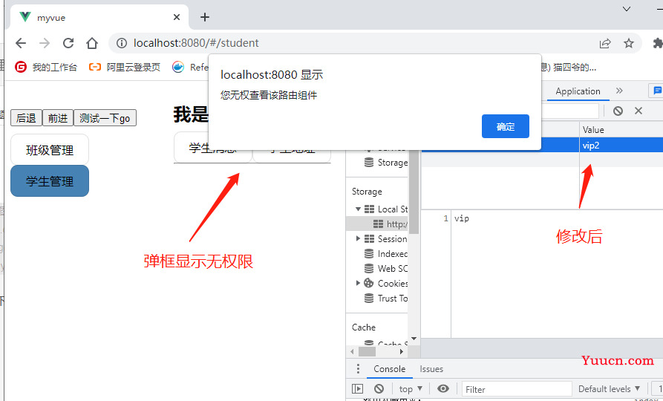Click the Value column header

coord(621,130)
